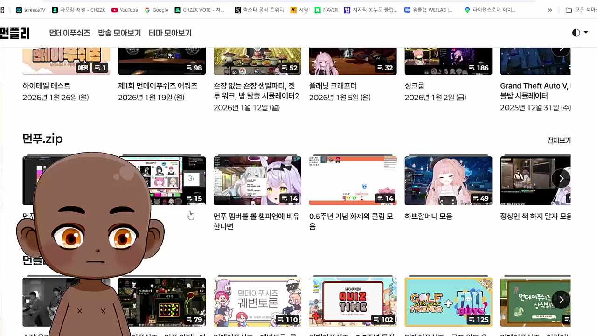Image resolution: width=597 pixels, height=336 pixels.
Task: Open the YouTube bookmark
Action: 125,10
